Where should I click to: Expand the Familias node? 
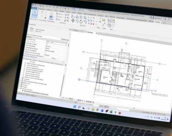(x=19, y=84)
